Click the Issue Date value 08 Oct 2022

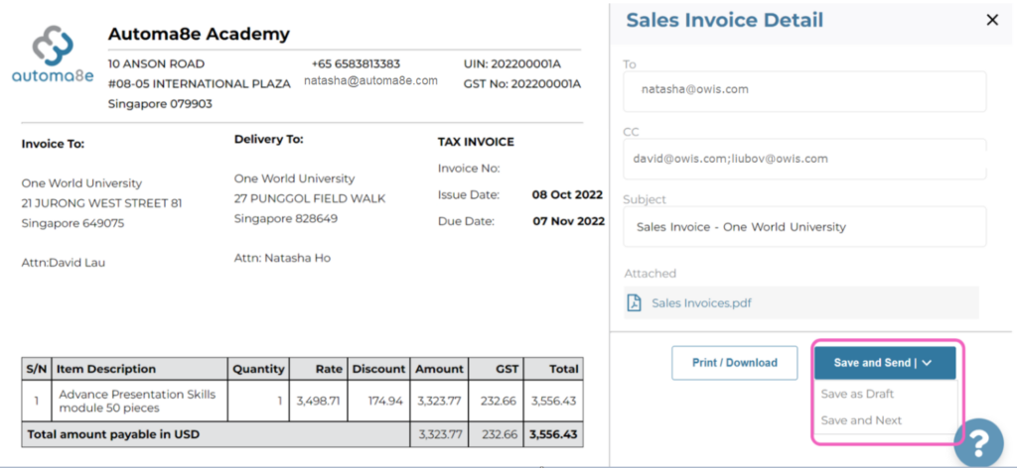(x=567, y=195)
